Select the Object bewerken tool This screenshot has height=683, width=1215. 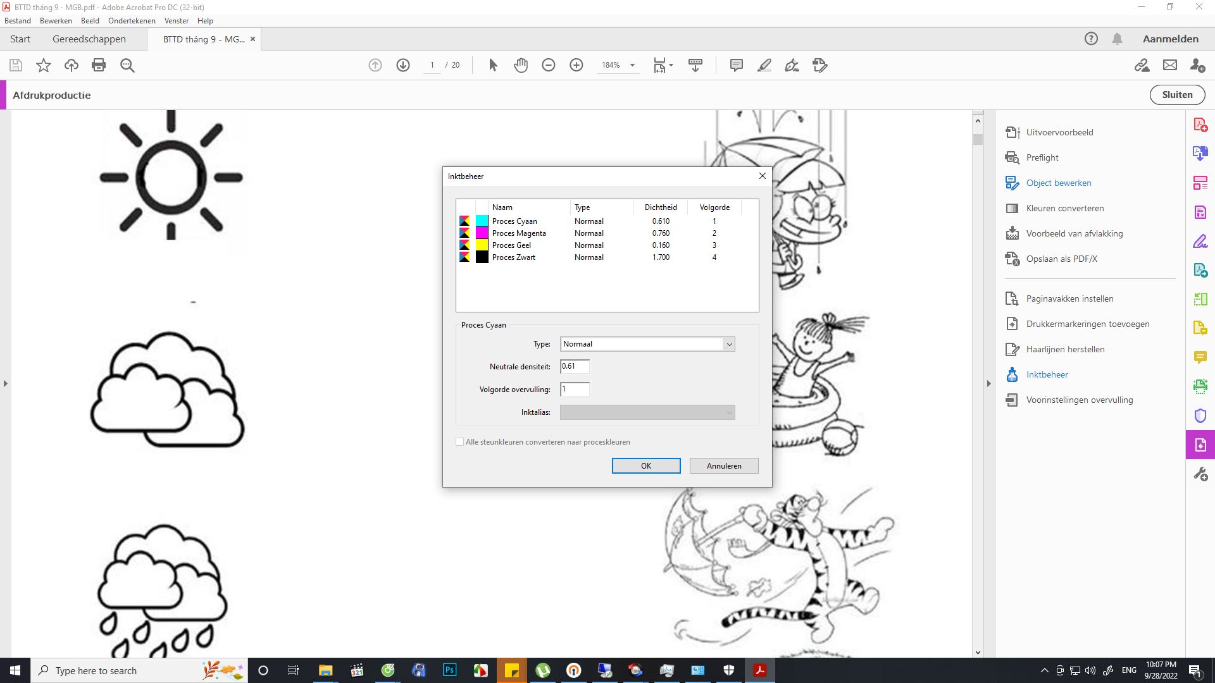click(x=1058, y=183)
